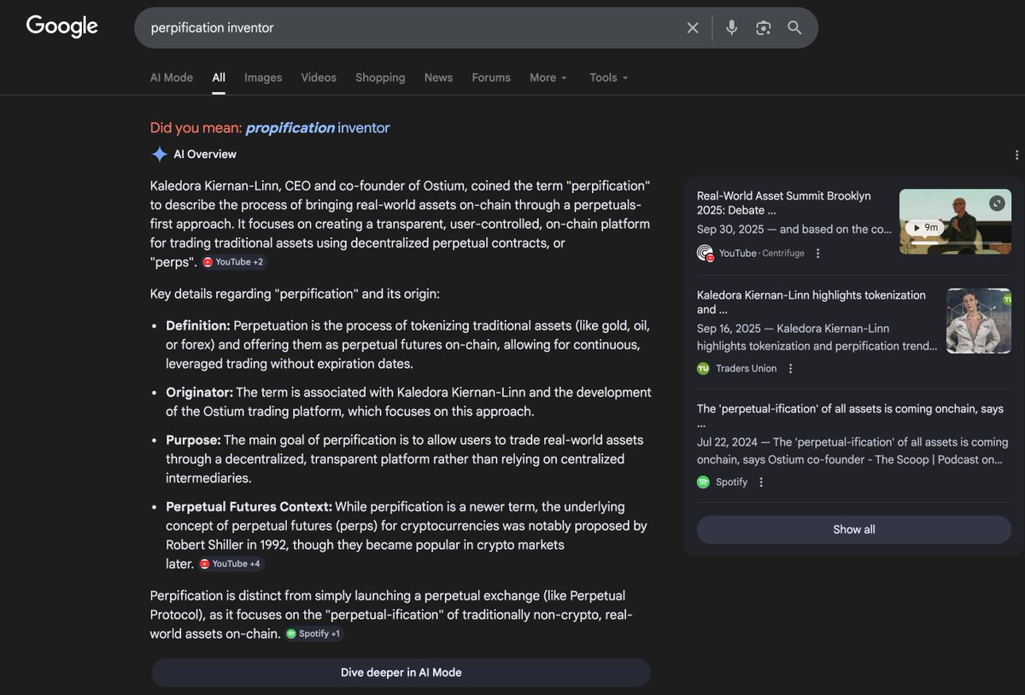Expand the More dropdown
The image size is (1025, 695).
(548, 78)
